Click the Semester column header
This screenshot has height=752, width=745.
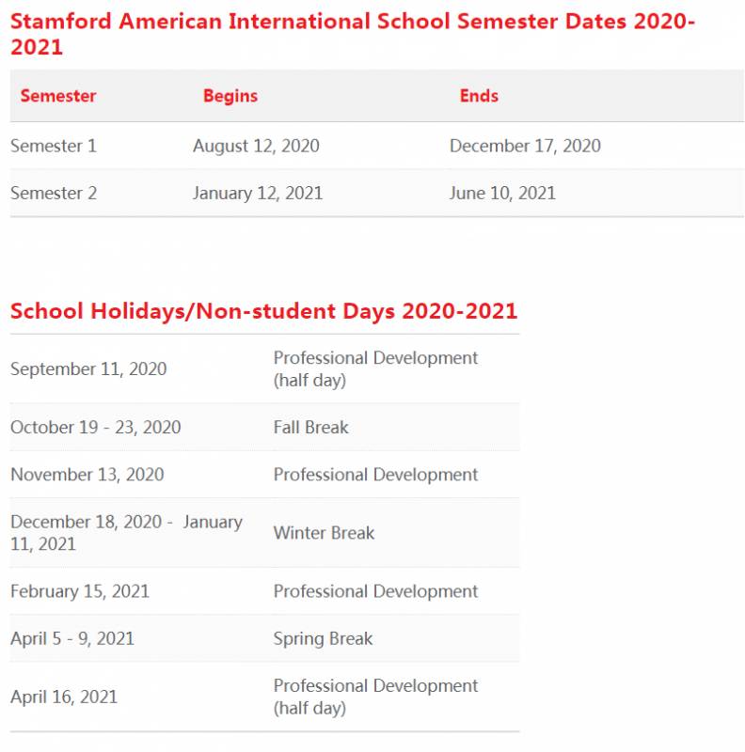58,96
